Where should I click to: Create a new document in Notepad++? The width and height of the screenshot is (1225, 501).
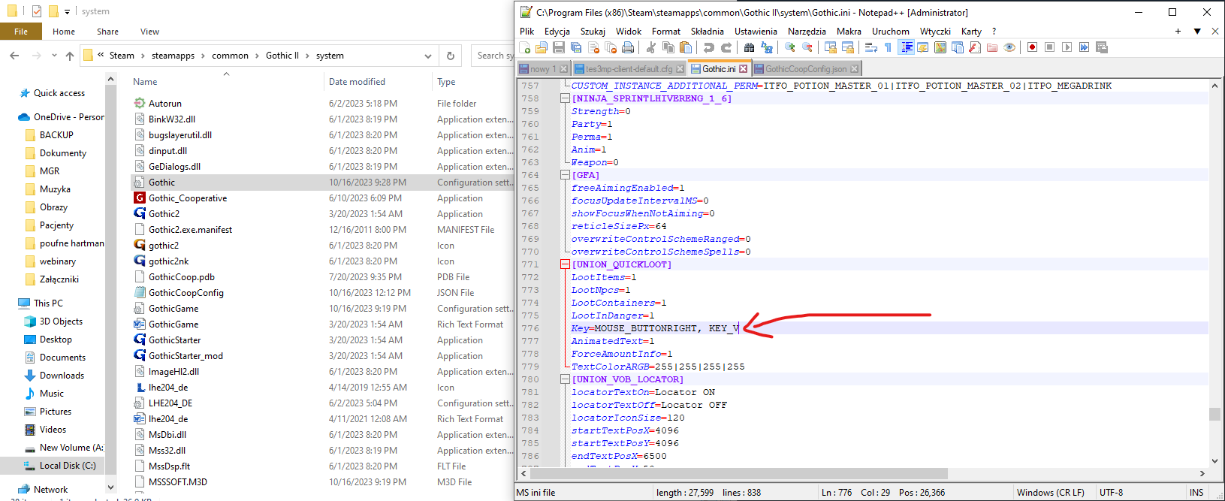pyautogui.click(x=525, y=47)
